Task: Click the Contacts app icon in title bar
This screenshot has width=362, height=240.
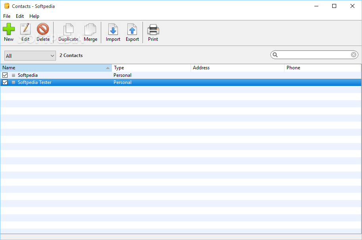Action: coord(7,6)
